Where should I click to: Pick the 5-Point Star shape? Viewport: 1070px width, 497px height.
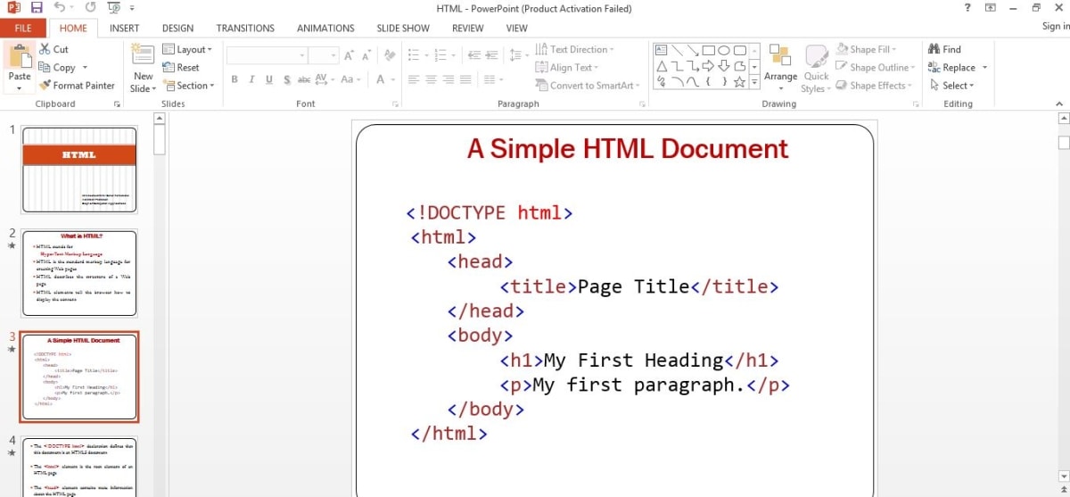tap(740, 82)
